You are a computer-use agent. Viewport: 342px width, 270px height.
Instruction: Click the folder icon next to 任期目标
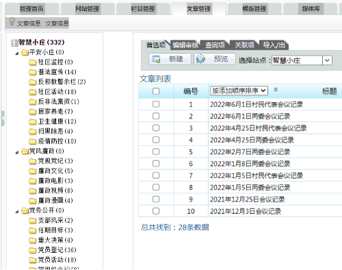(x=33, y=230)
